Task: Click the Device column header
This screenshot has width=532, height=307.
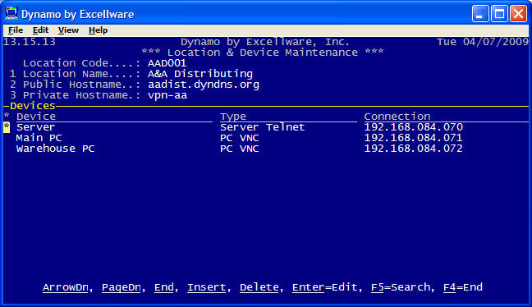Action: point(36,117)
